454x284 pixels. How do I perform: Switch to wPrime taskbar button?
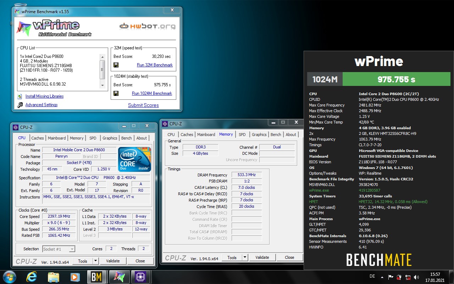click(x=119, y=277)
